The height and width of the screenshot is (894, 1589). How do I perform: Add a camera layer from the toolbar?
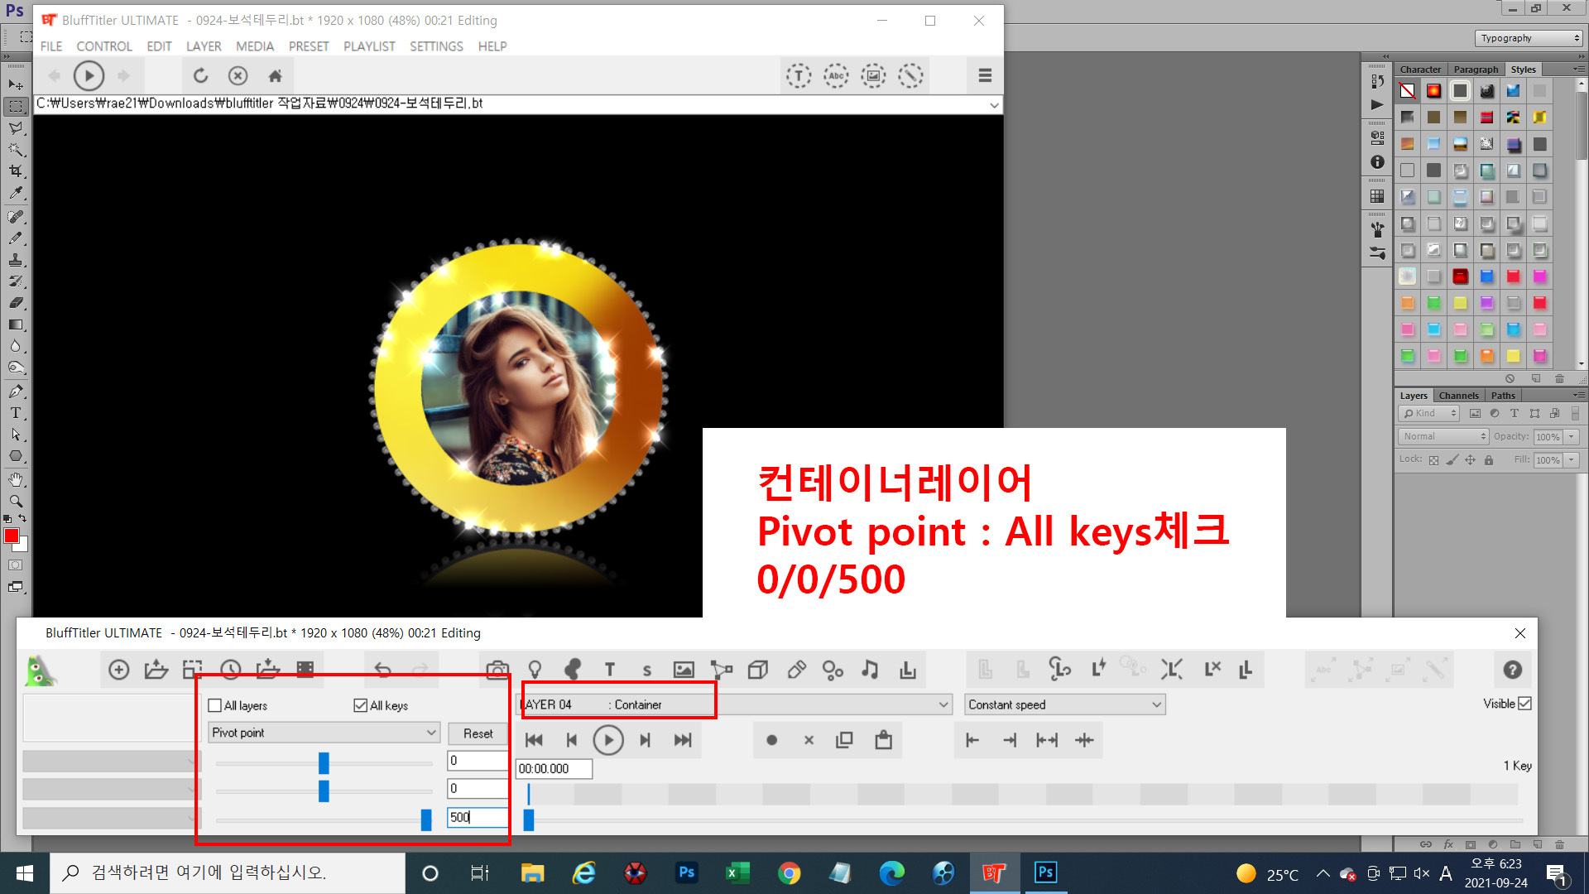[497, 670]
